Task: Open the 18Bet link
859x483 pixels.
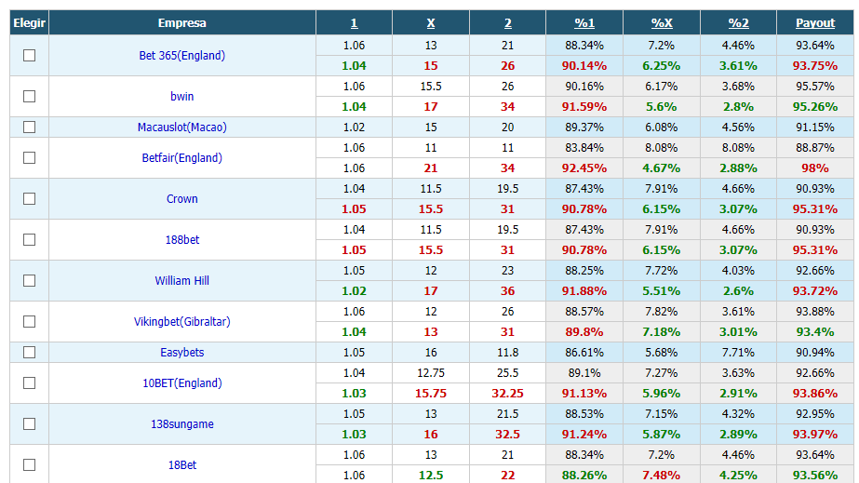Action: tap(181, 465)
